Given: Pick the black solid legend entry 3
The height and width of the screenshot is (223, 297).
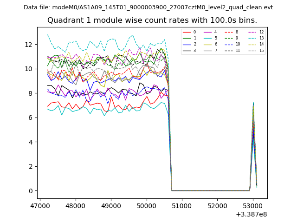Looking at the screenshot, I should click(190, 50).
